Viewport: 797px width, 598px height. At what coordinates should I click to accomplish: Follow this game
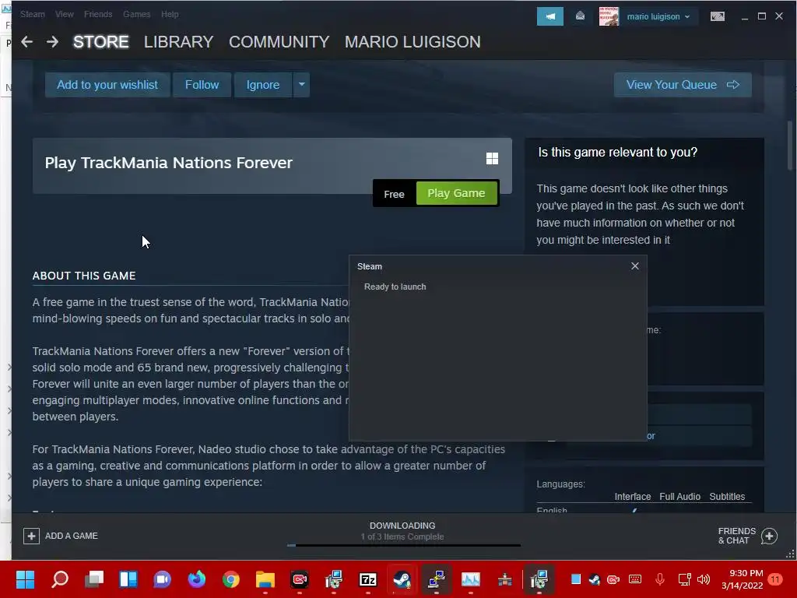(202, 84)
